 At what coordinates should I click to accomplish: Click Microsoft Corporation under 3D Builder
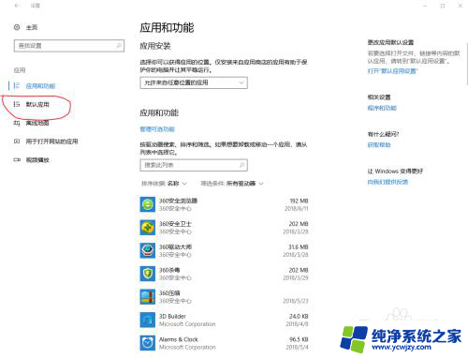point(187,324)
